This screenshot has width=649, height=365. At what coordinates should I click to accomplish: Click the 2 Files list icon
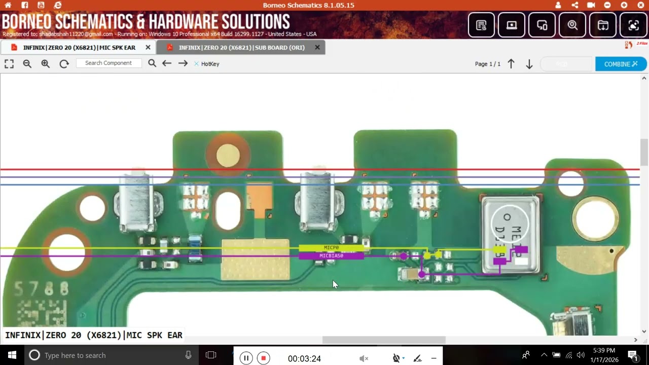(x=629, y=45)
